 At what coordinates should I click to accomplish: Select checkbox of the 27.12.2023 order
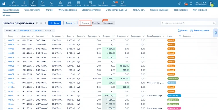5,83
